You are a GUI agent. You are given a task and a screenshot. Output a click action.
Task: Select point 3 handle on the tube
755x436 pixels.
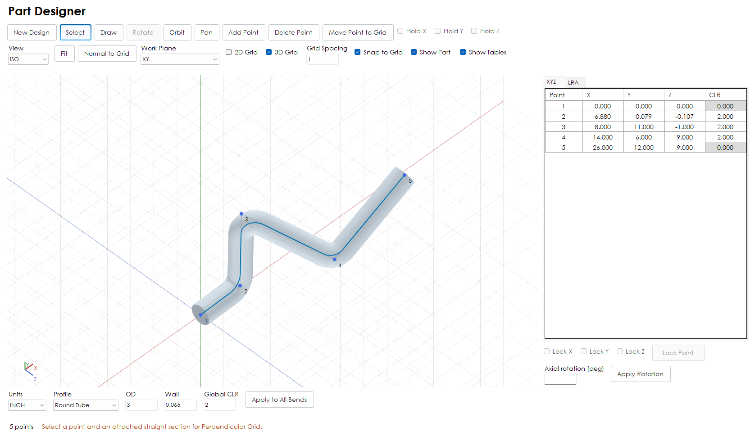click(241, 214)
